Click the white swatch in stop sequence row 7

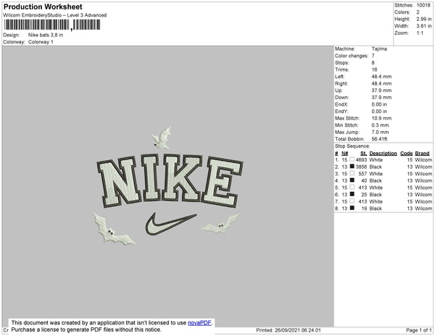tap(352, 201)
